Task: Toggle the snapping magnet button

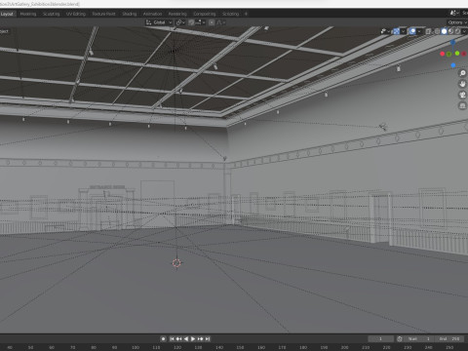Action: [x=191, y=22]
